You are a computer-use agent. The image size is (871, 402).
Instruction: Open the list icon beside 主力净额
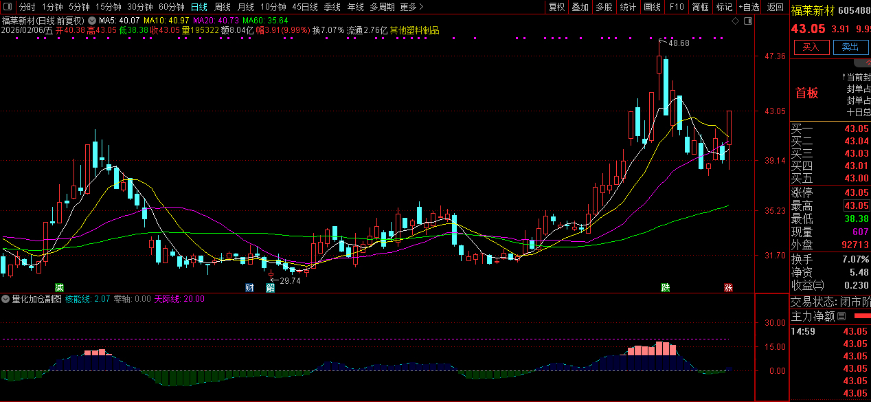click(841, 316)
